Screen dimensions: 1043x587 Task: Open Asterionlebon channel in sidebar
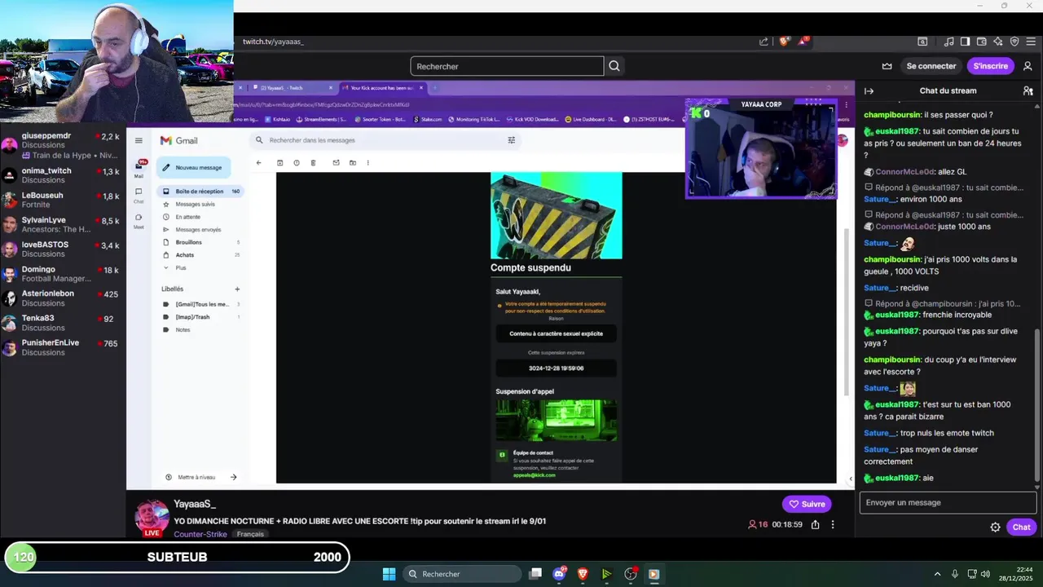[x=63, y=298]
